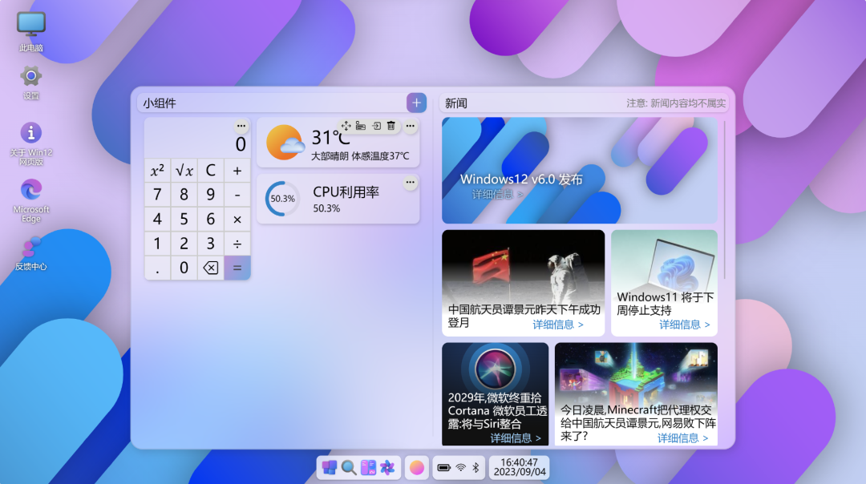Open the widgets panel icon on the taskbar
This screenshot has width=866, height=484.
367,467
